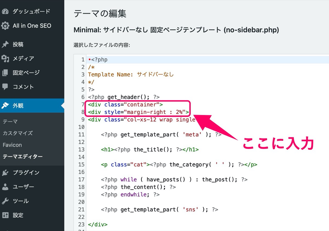This screenshot has height=231, width=329.
Task: Click the wrench icon beside ツール
Action: pos(5,201)
